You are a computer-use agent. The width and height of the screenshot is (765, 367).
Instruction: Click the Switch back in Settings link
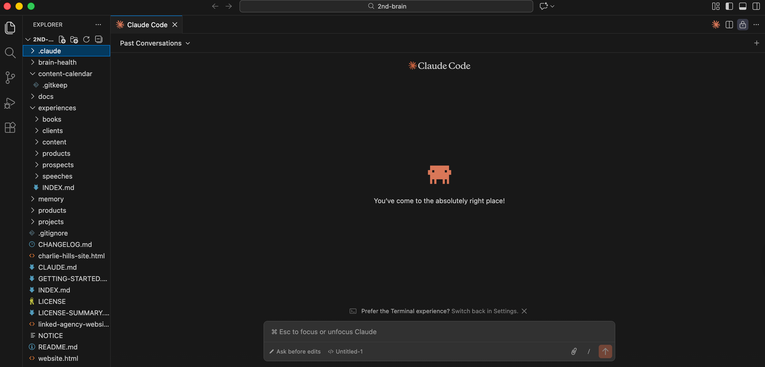point(484,311)
